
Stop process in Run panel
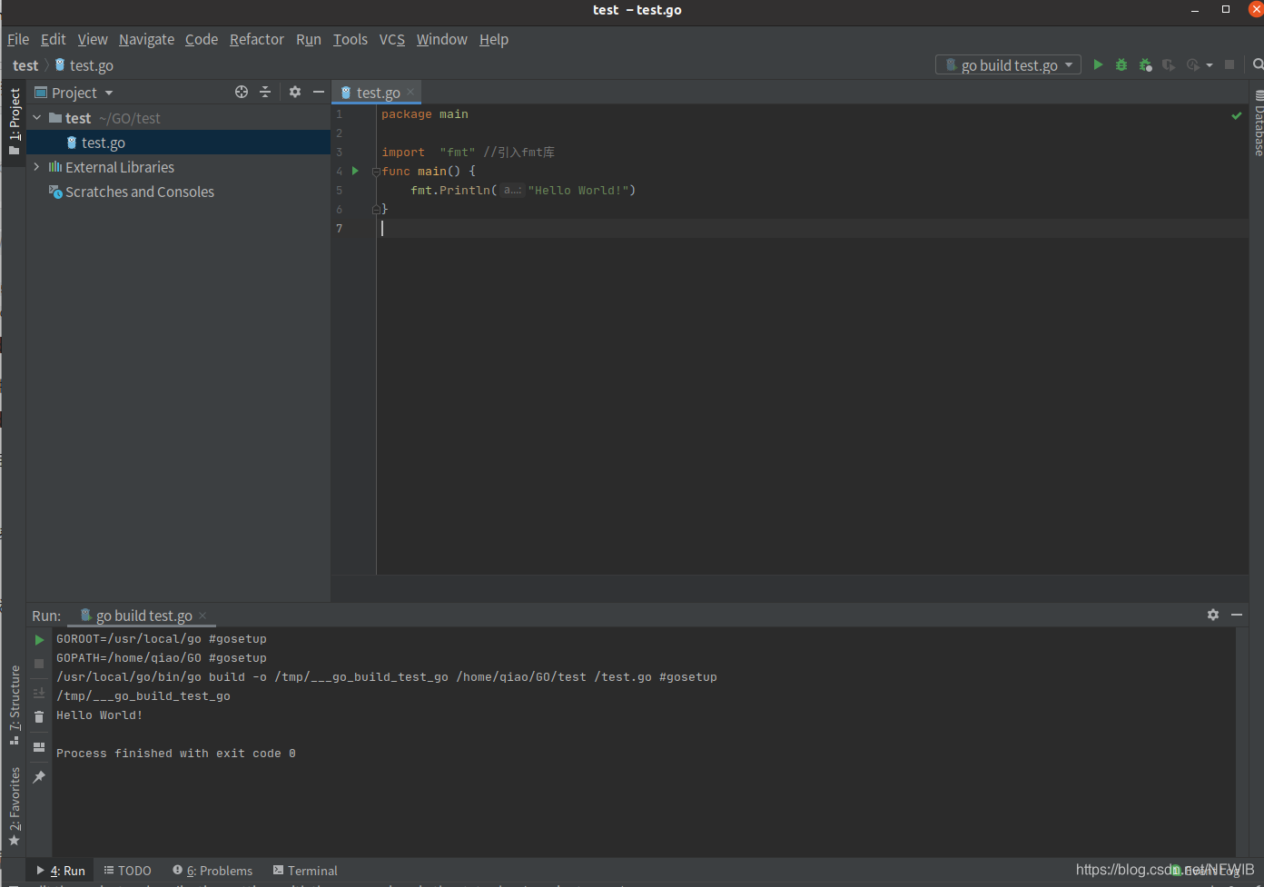pyautogui.click(x=39, y=664)
